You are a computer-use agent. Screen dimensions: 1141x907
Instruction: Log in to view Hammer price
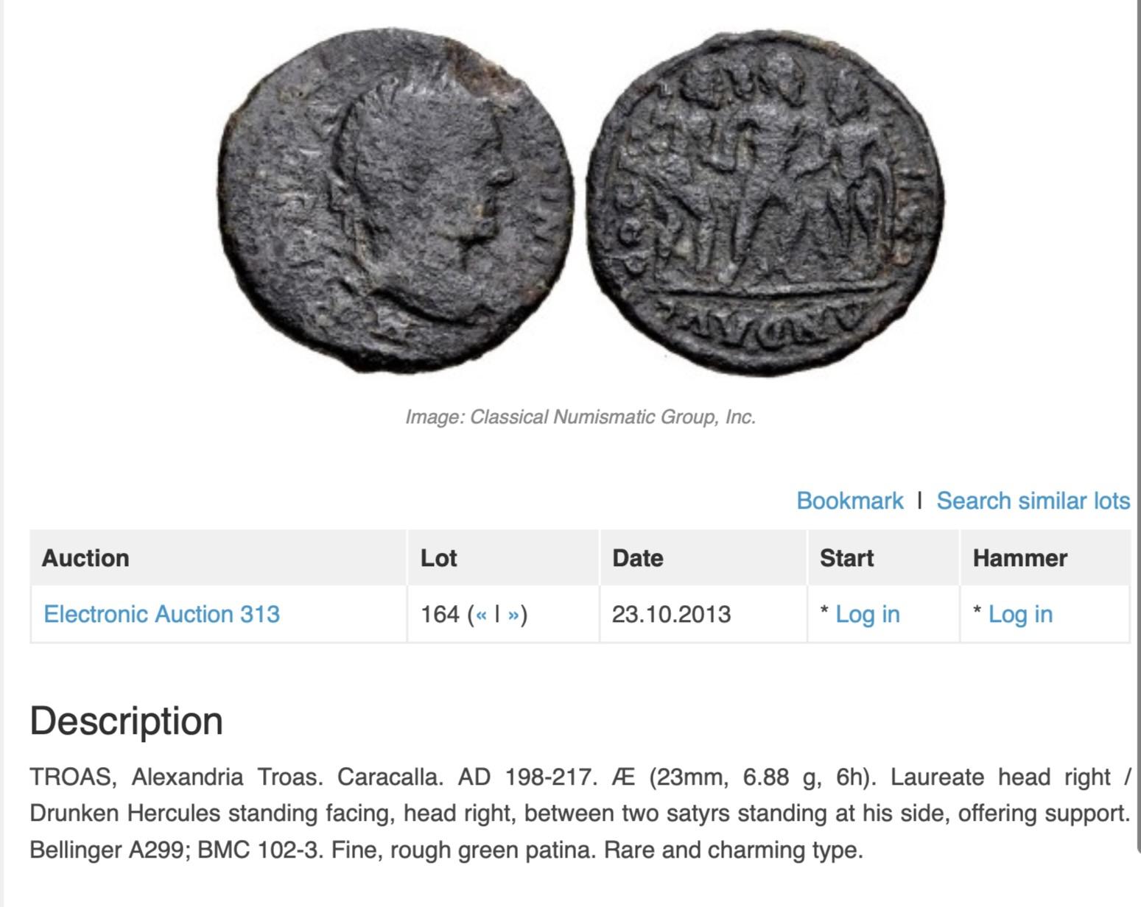[x=1020, y=614]
